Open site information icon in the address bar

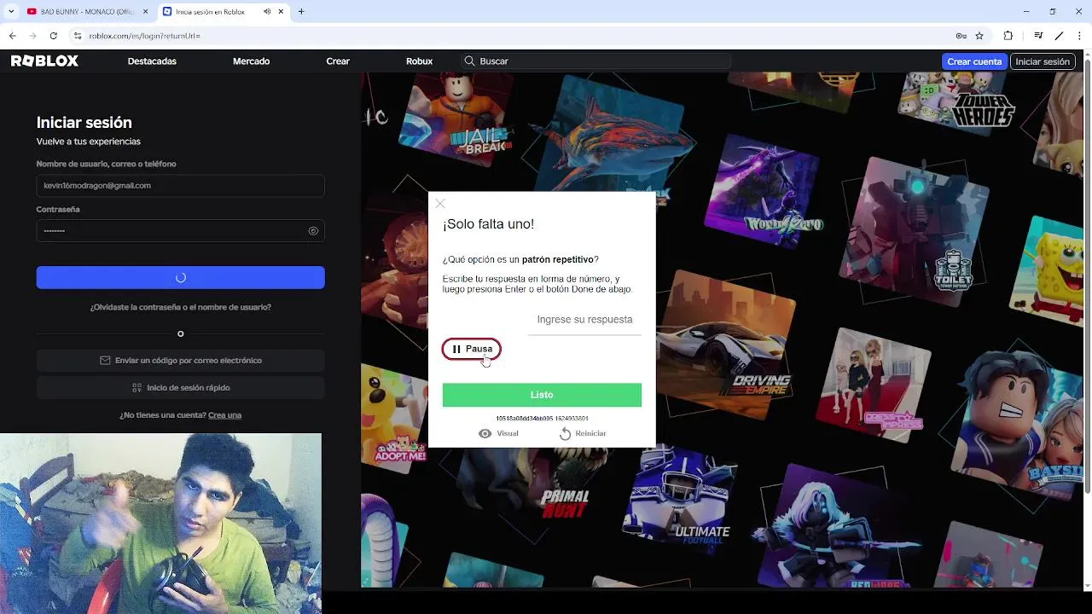78,36
